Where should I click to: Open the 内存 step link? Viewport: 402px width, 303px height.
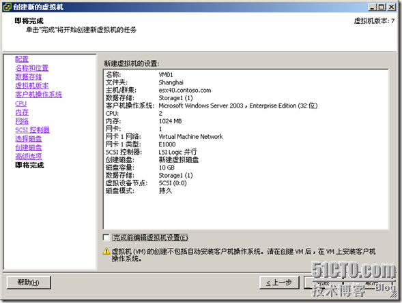pyautogui.click(x=22, y=112)
